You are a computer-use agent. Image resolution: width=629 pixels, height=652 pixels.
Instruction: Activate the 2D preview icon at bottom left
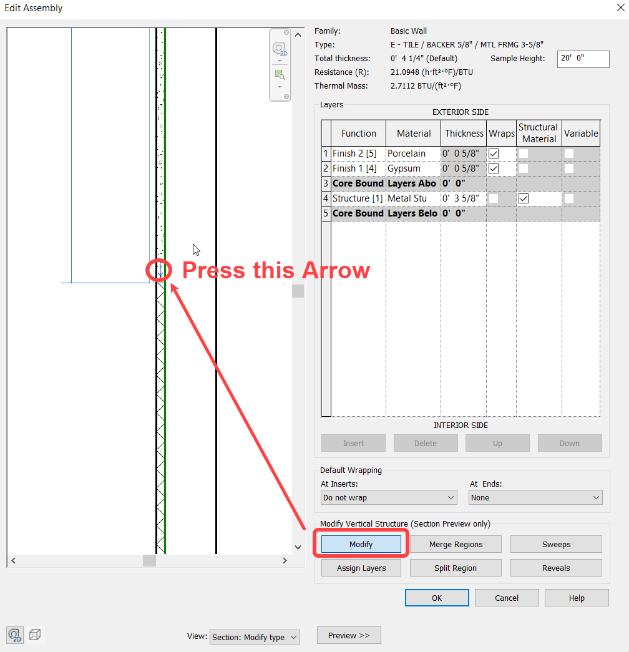coord(14,635)
